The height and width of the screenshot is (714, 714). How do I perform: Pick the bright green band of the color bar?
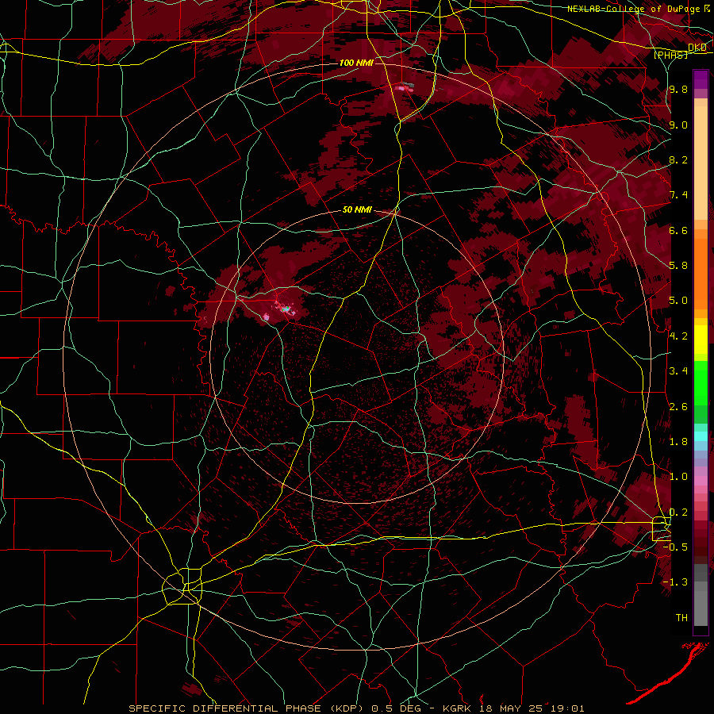tap(701, 382)
